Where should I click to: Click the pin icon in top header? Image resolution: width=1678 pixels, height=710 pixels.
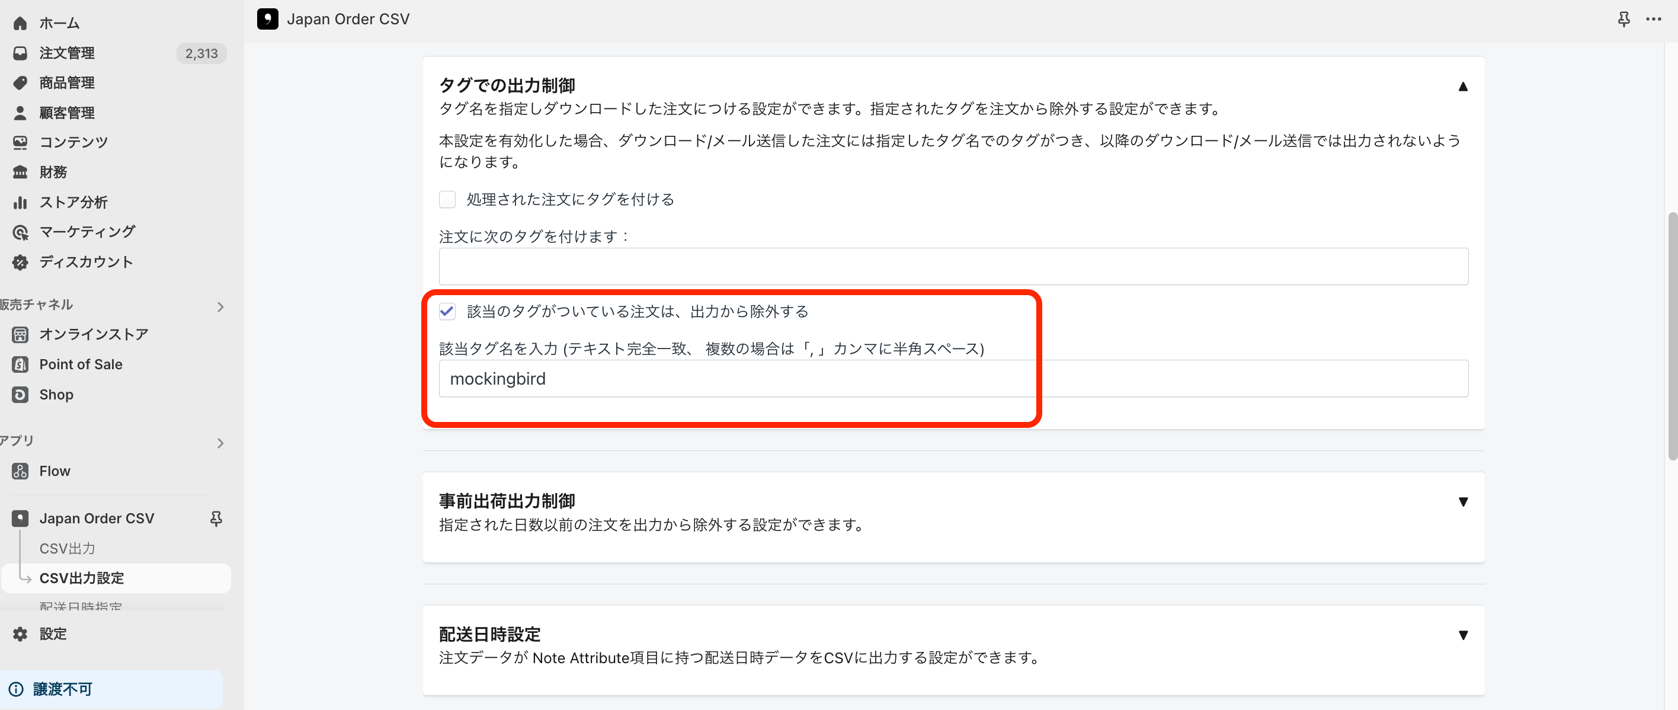point(1624,20)
